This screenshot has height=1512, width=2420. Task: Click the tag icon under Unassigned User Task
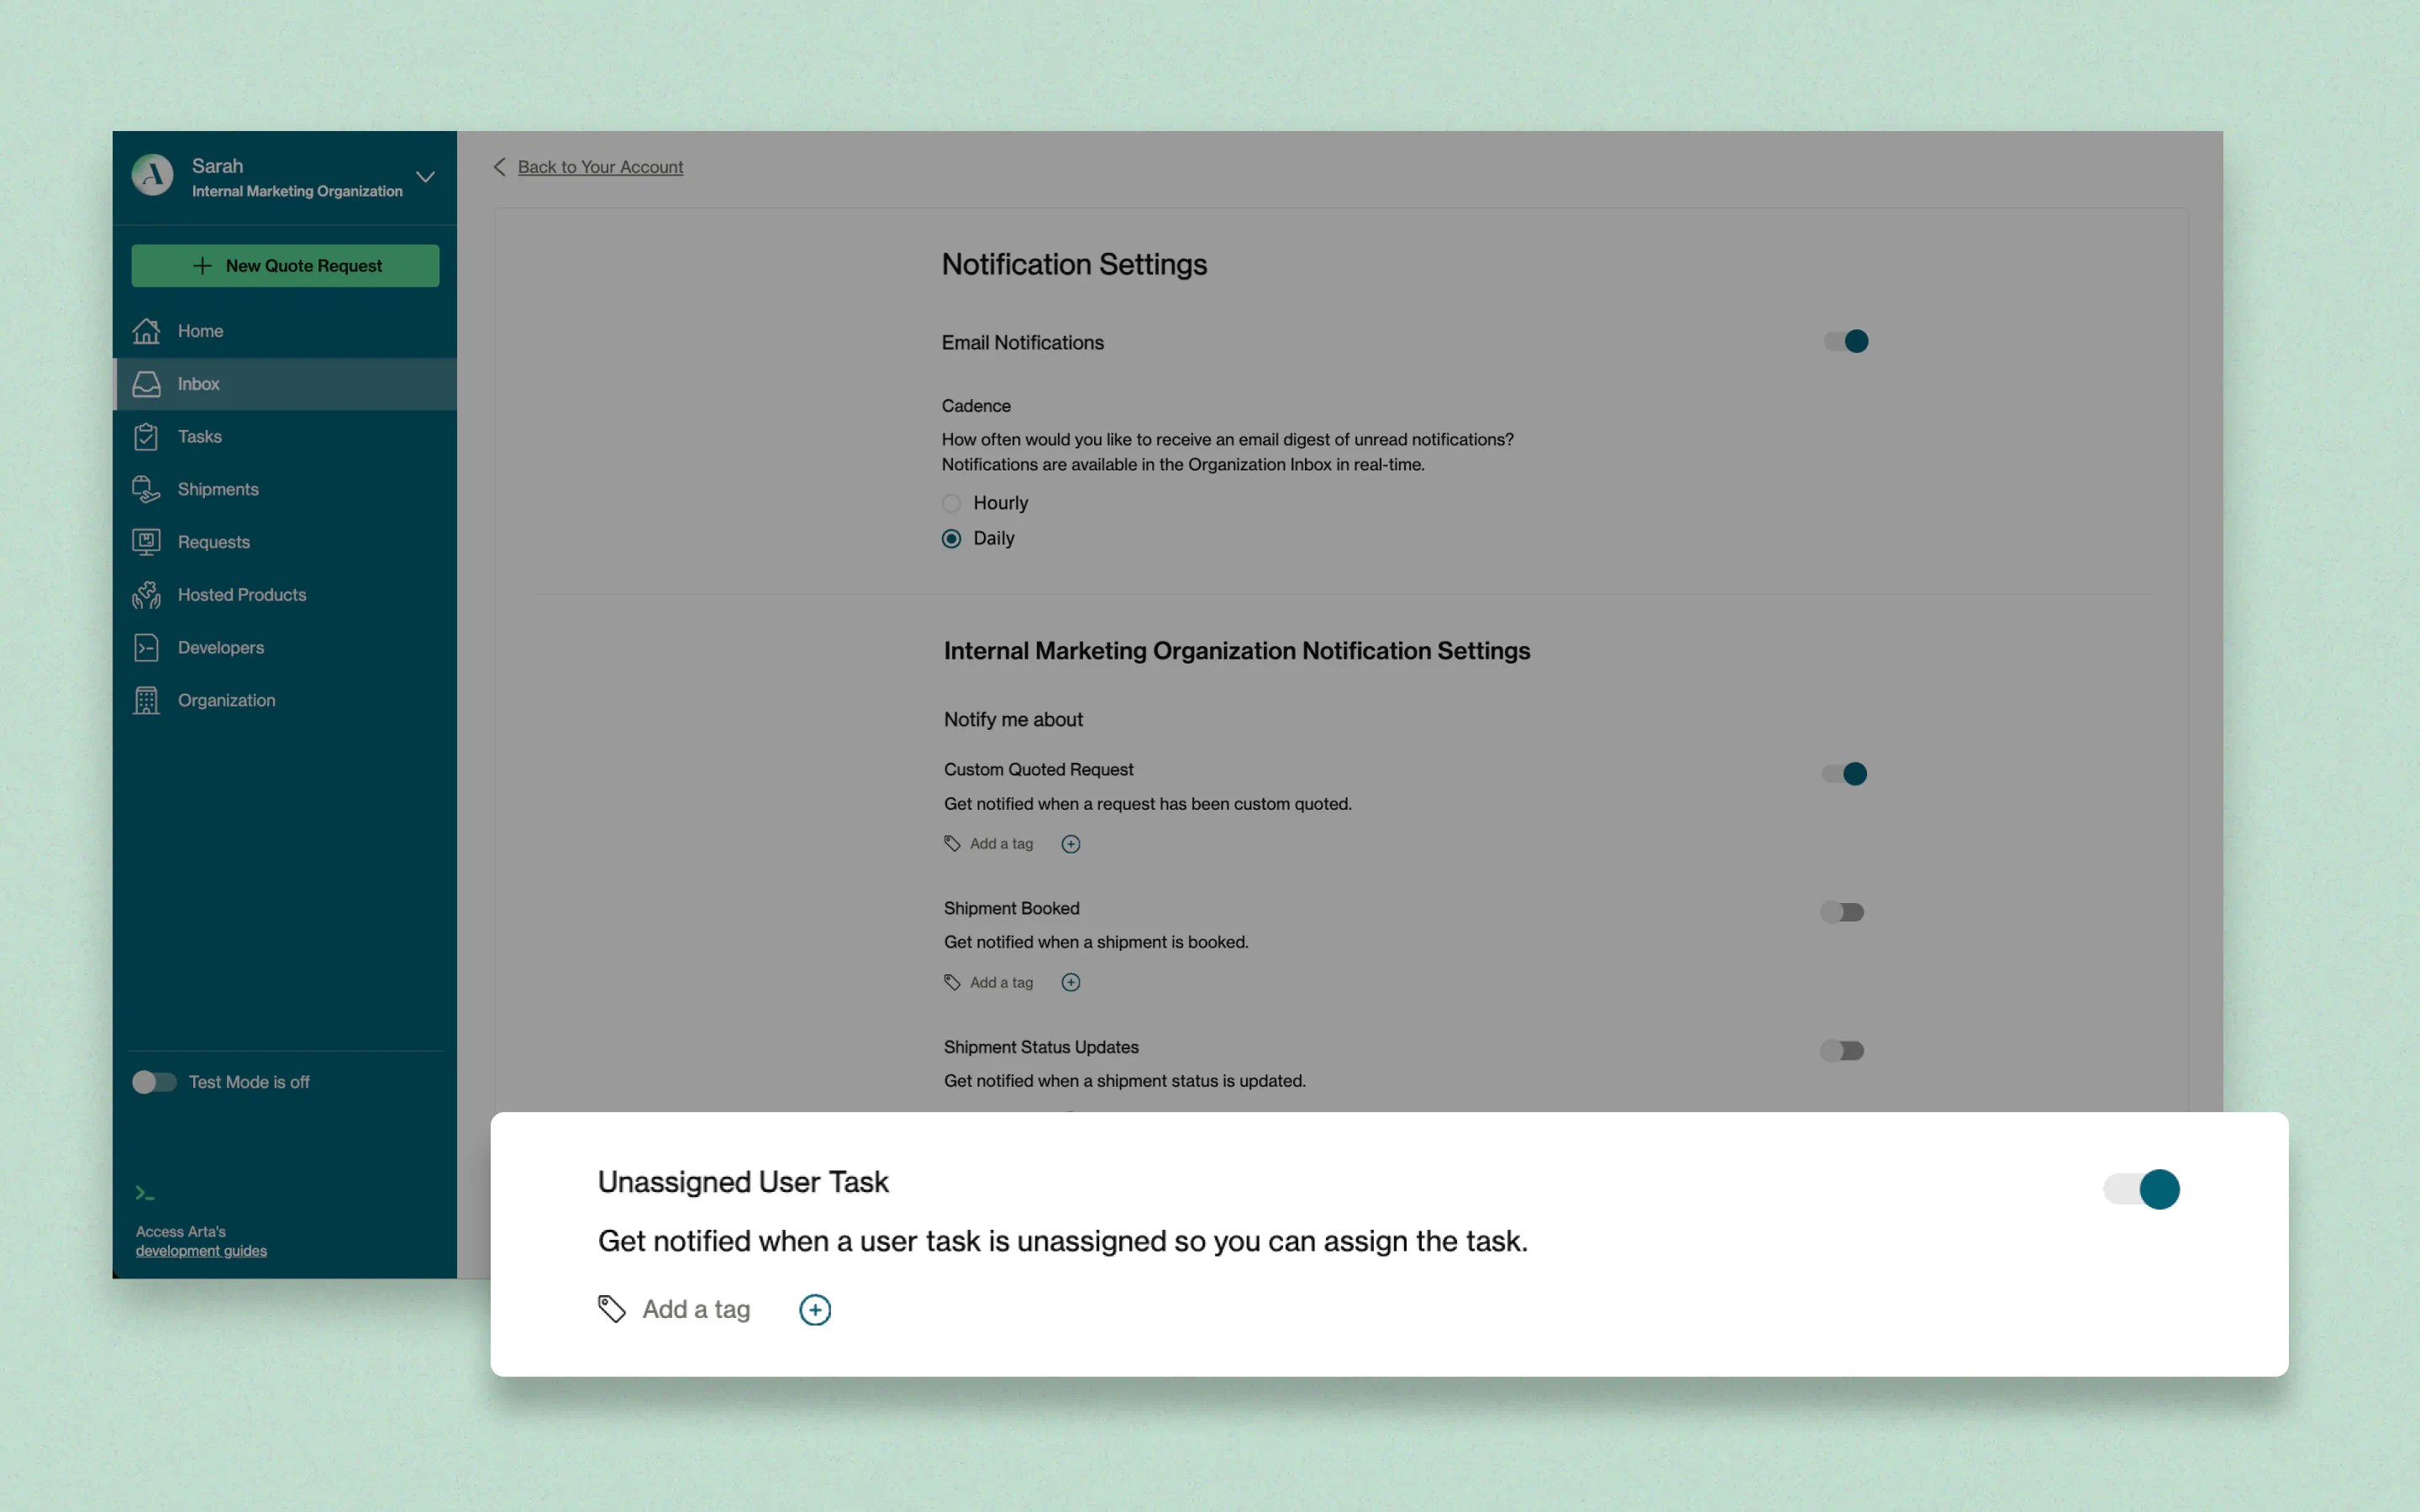click(x=612, y=1308)
